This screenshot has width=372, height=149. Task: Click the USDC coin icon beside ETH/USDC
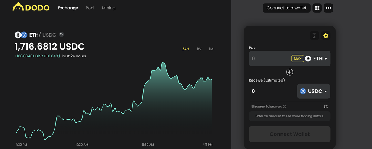pyautogui.click(x=24, y=35)
